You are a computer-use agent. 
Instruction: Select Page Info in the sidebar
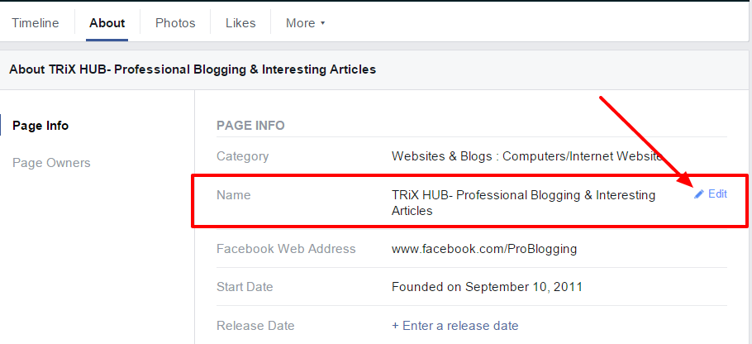point(40,126)
